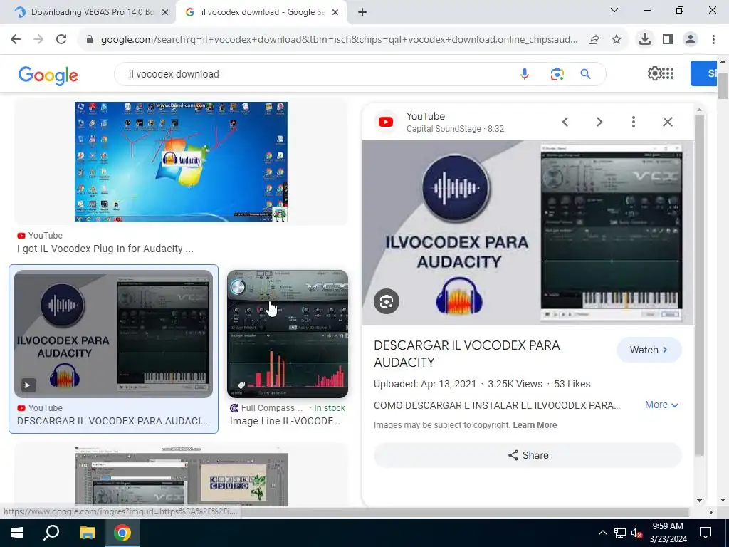Click the preview panel scrollbar
This screenshot has height=547, width=729.
[x=699, y=285]
